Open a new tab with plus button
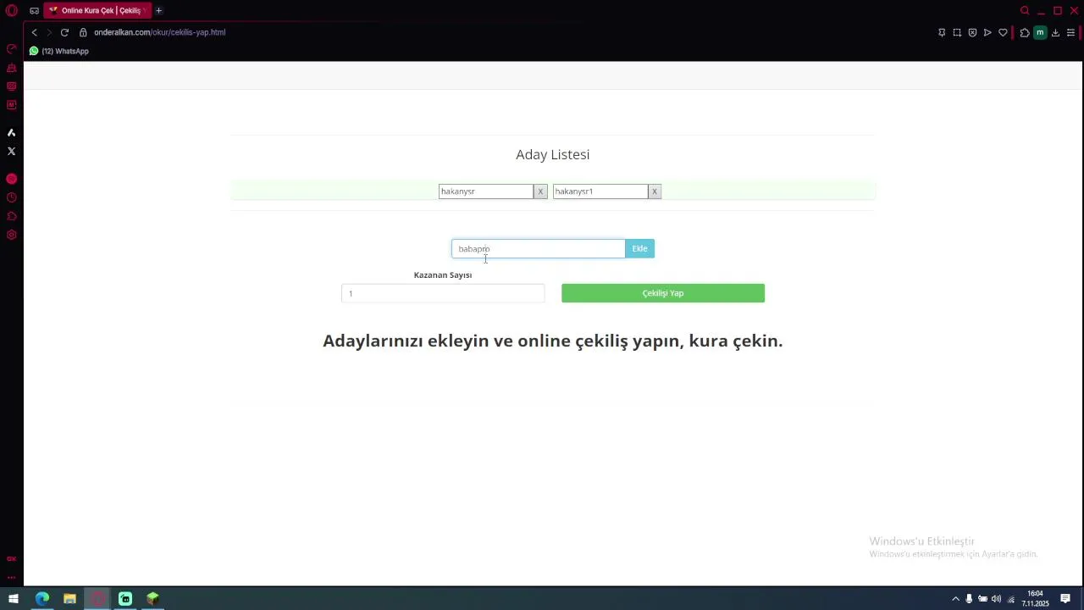This screenshot has height=610, width=1084. 158,11
